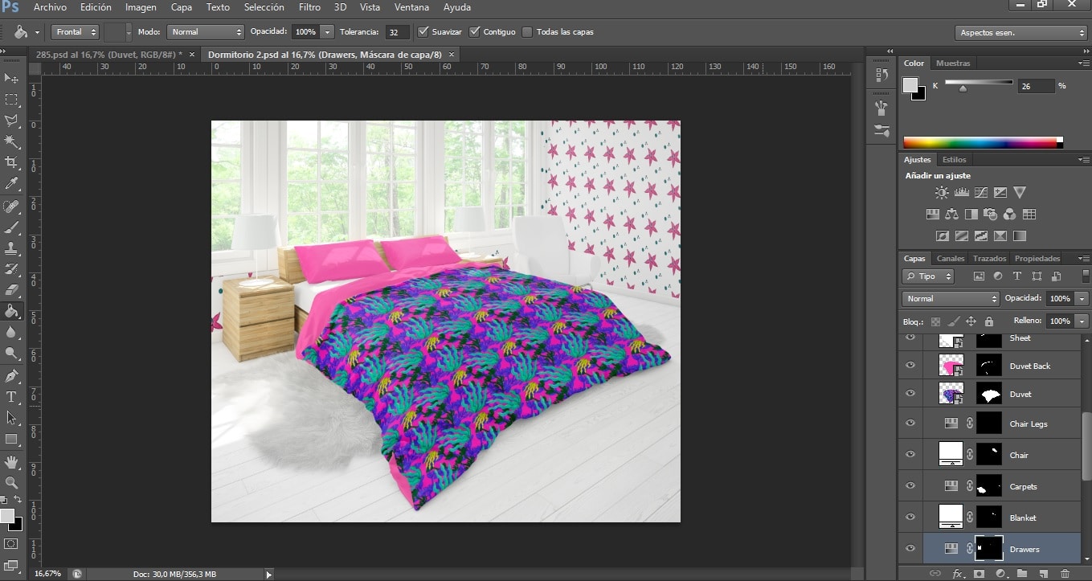Viewport: 1092px width, 581px height.
Task: Hide the Duvet layer eye icon
Action: click(910, 394)
